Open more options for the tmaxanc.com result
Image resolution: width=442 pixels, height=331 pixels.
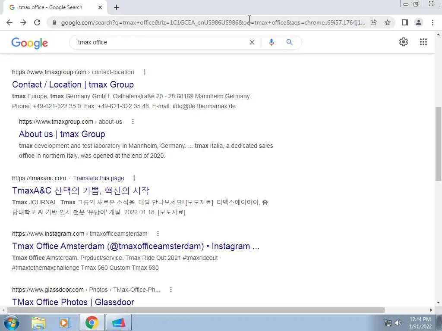click(x=134, y=178)
